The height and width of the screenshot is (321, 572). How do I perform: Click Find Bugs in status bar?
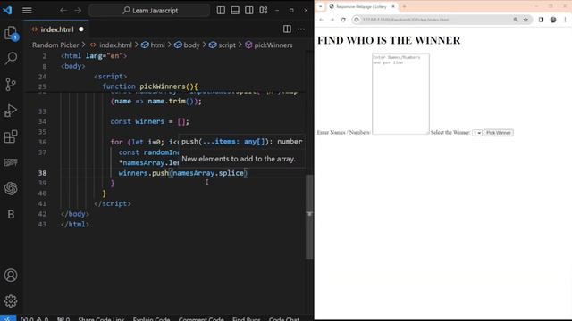247,319
